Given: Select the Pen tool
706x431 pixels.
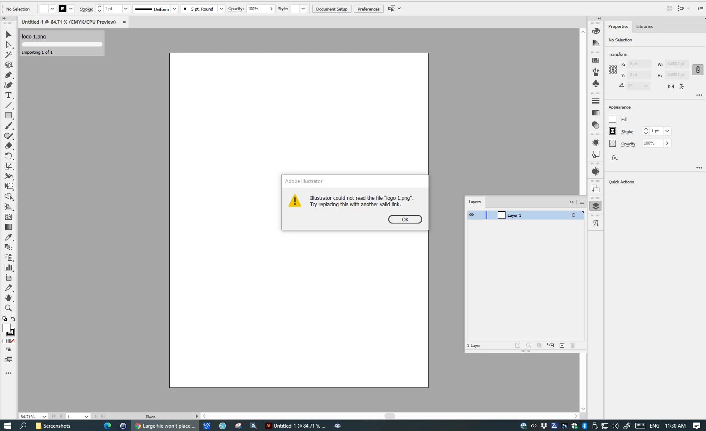Looking at the screenshot, I should click(x=8, y=75).
